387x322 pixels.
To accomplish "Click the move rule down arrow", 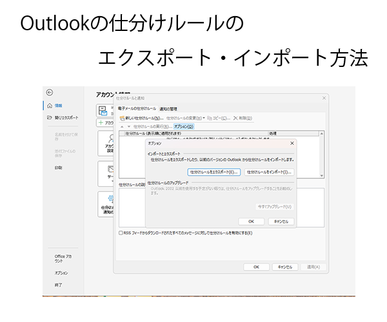I will point(128,126).
